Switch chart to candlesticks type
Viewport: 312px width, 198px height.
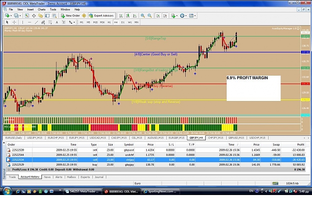(128, 15)
